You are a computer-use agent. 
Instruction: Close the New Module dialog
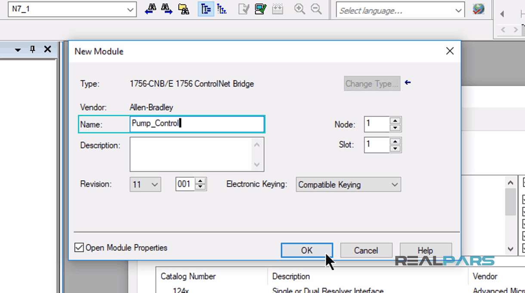[450, 51]
